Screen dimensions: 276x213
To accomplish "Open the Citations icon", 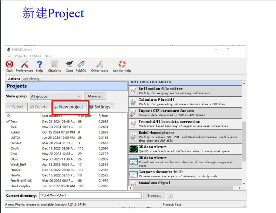I will pyautogui.click(x=54, y=64).
